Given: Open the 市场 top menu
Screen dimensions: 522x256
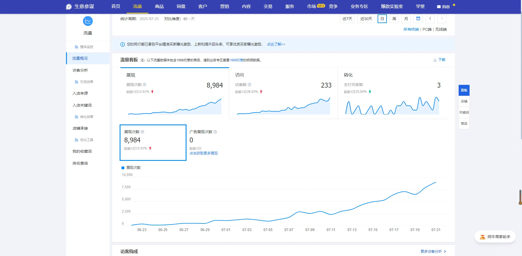Looking at the screenshot, I should [312, 7].
